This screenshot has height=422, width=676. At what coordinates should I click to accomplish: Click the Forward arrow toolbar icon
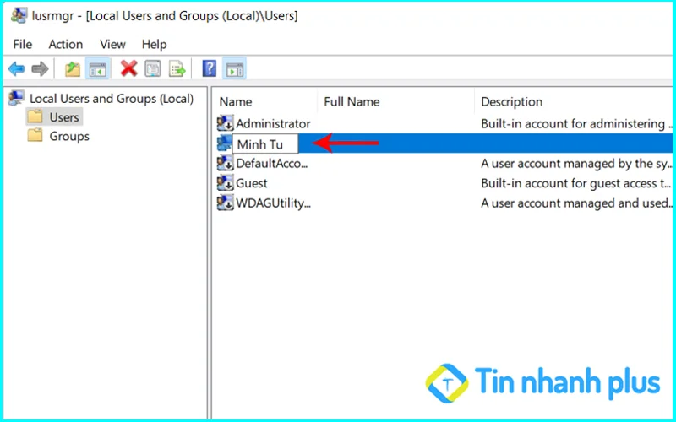pyautogui.click(x=40, y=69)
